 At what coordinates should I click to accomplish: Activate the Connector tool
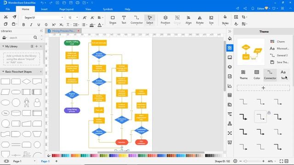point(136,20)
